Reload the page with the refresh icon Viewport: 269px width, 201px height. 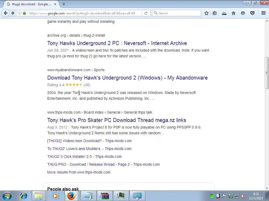[x=146, y=13]
